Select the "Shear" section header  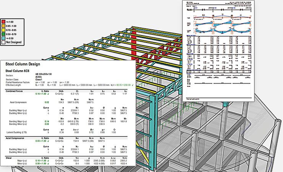click(x=10, y=157)
